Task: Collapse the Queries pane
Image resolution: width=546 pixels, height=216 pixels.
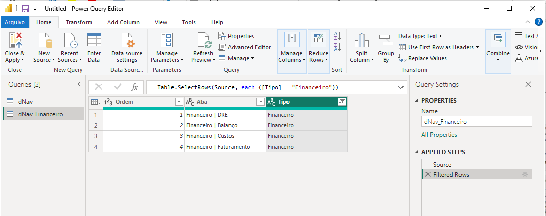Action: [79, 84]
